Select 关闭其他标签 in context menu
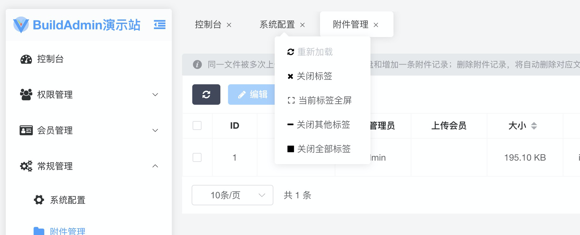 pyautogui.click(x=323, y=125)
